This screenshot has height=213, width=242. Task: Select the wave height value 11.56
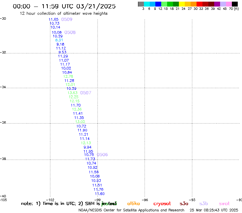pos(94,172)
